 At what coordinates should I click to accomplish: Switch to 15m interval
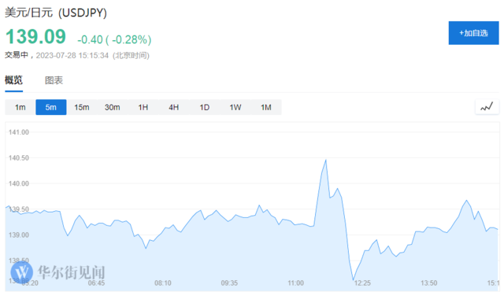pos(82,107)
